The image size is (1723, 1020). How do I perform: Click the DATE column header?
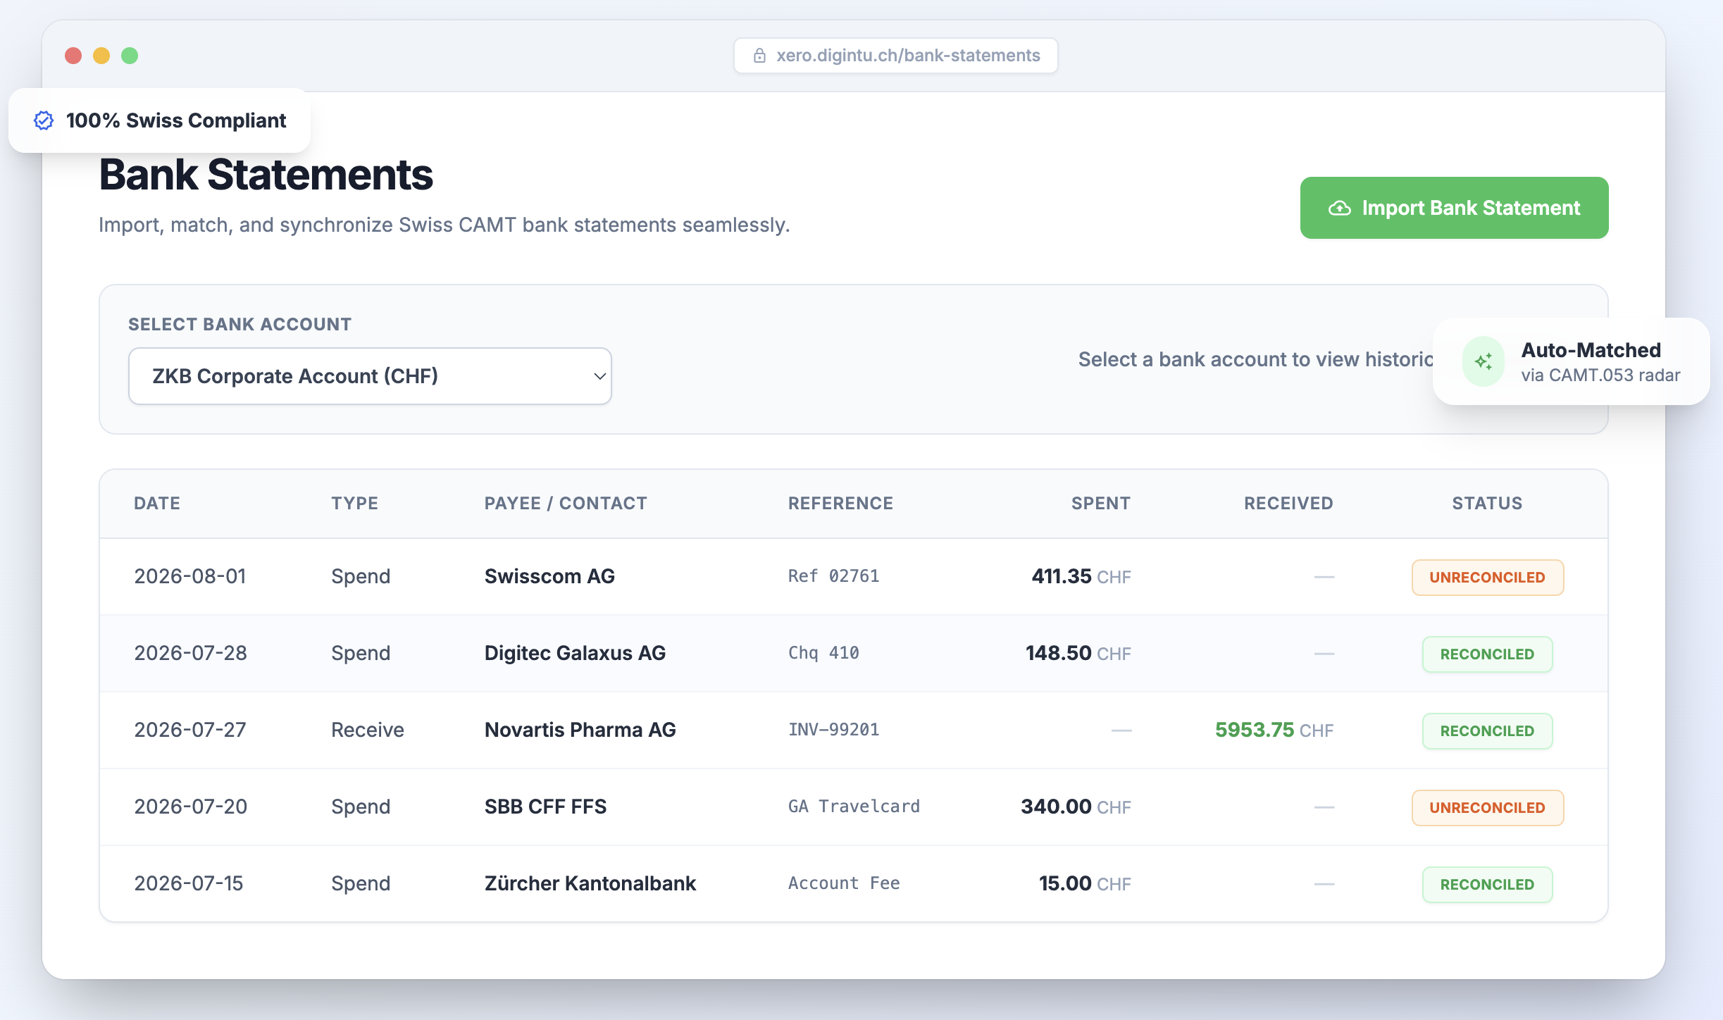tap(157, 503)
